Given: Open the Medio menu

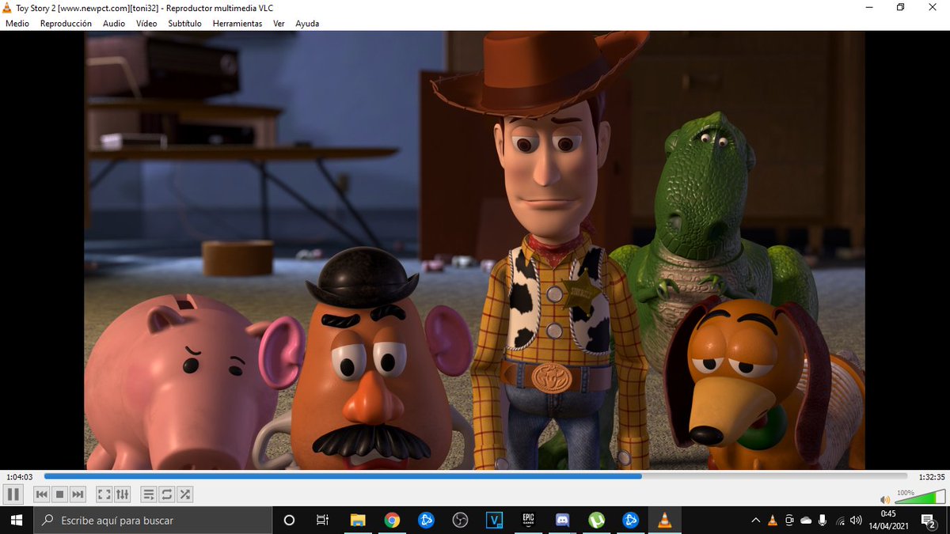Looking at the screenshot, I should point(17,24).
